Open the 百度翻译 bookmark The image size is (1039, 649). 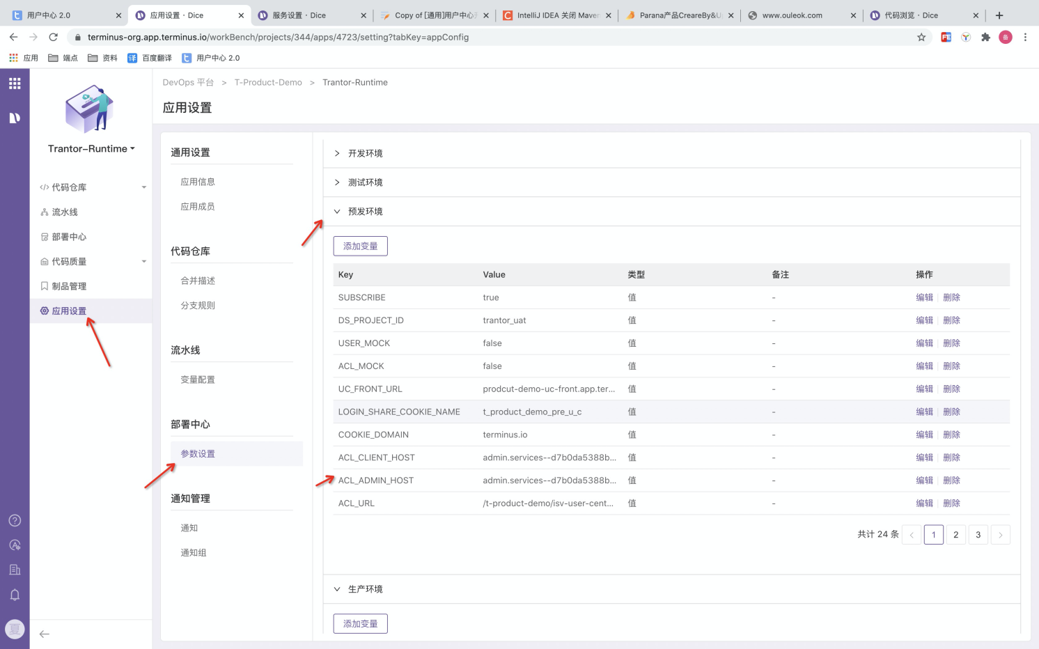click(x=150, y=58)
